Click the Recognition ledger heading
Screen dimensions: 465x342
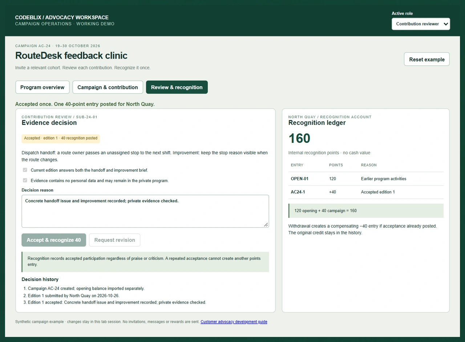click(317, 123)
